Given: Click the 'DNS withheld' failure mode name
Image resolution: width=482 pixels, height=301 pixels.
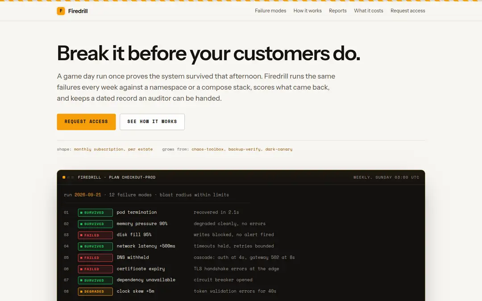Looking at the screenshot, I should tap(133, 257).
